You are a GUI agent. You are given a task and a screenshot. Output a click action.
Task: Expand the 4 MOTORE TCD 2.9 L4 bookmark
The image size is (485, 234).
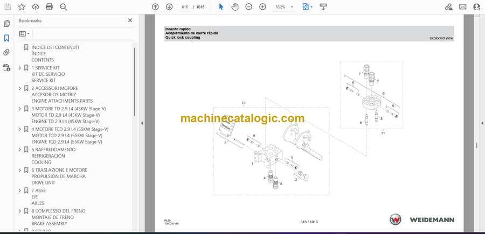[20, 129]
